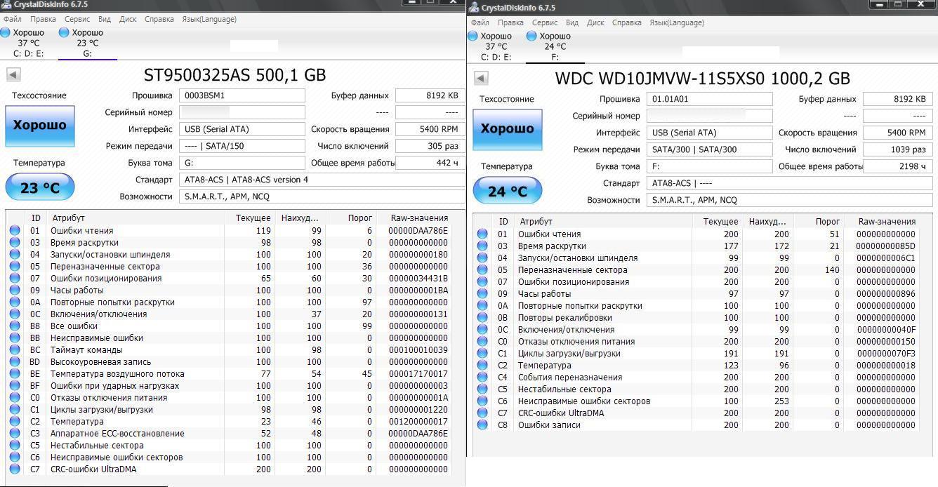Select CRC-ошибки UltraDMA row in right window
This screenshot has width=938, height=487.
pyautogui.click(x=702, y=413)
